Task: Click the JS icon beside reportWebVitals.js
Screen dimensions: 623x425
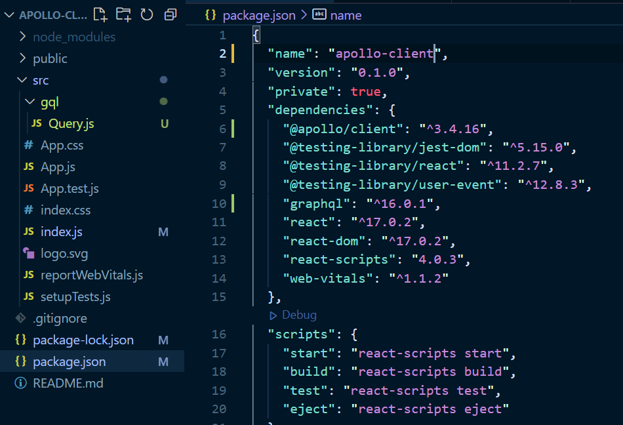Action: click(x=29, y=275)
